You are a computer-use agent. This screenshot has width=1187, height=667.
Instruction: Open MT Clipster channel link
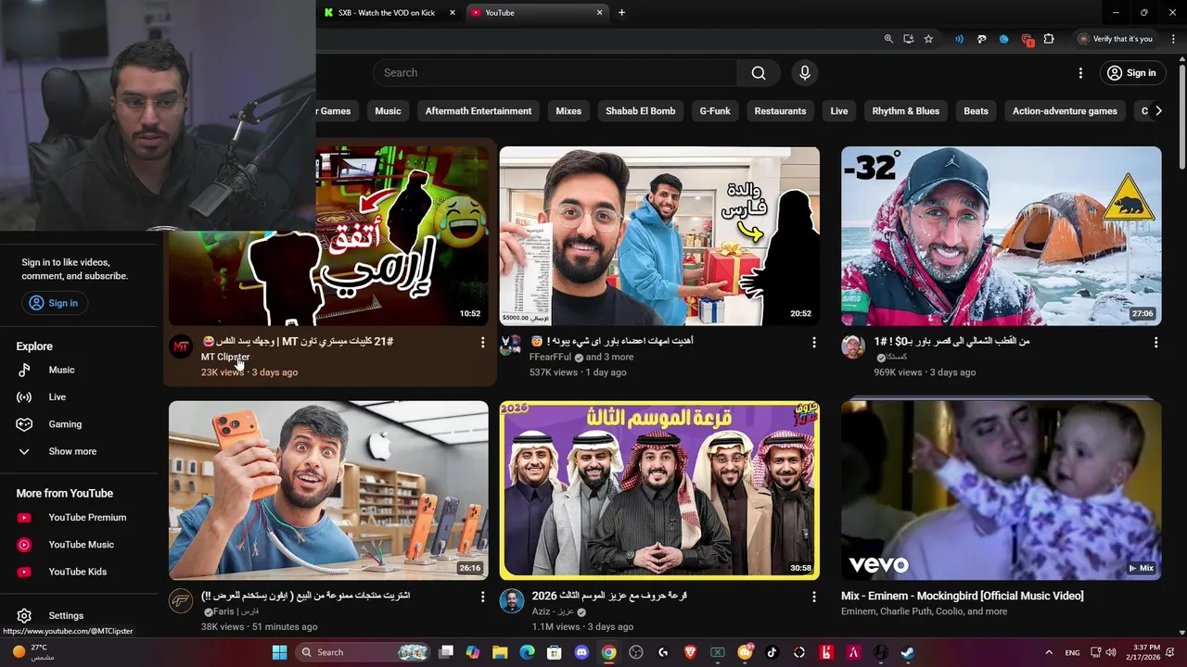pos(225,357)
